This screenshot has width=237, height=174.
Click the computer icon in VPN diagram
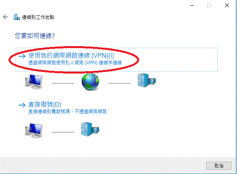pyautogui.click(x=34, y=82)
